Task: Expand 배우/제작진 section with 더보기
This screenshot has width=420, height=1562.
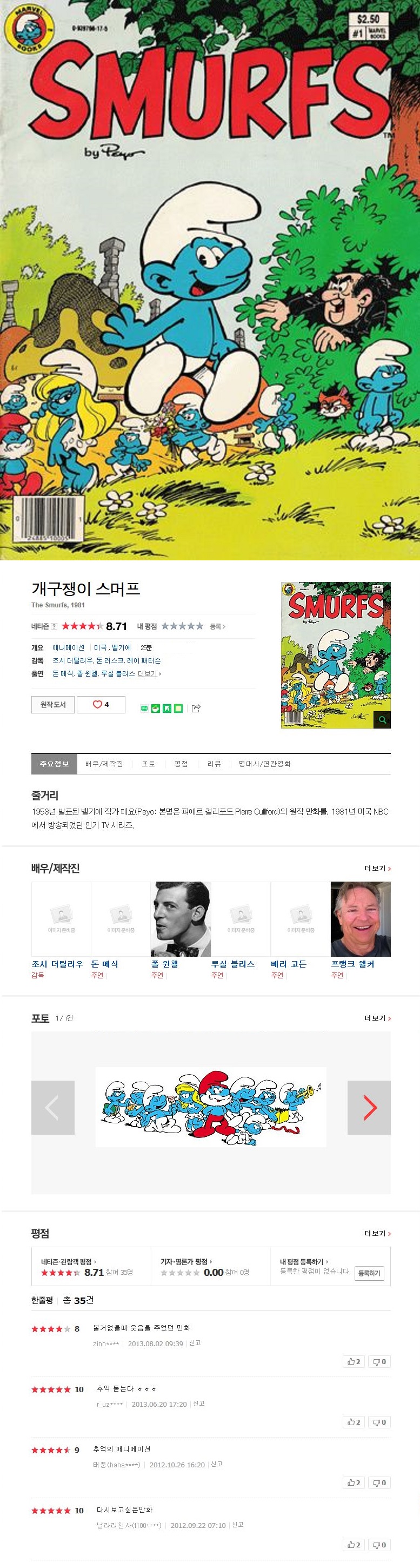Action: point(377,868)
